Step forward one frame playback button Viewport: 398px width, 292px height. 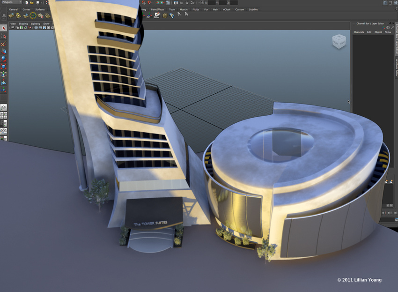click(390, 213)
